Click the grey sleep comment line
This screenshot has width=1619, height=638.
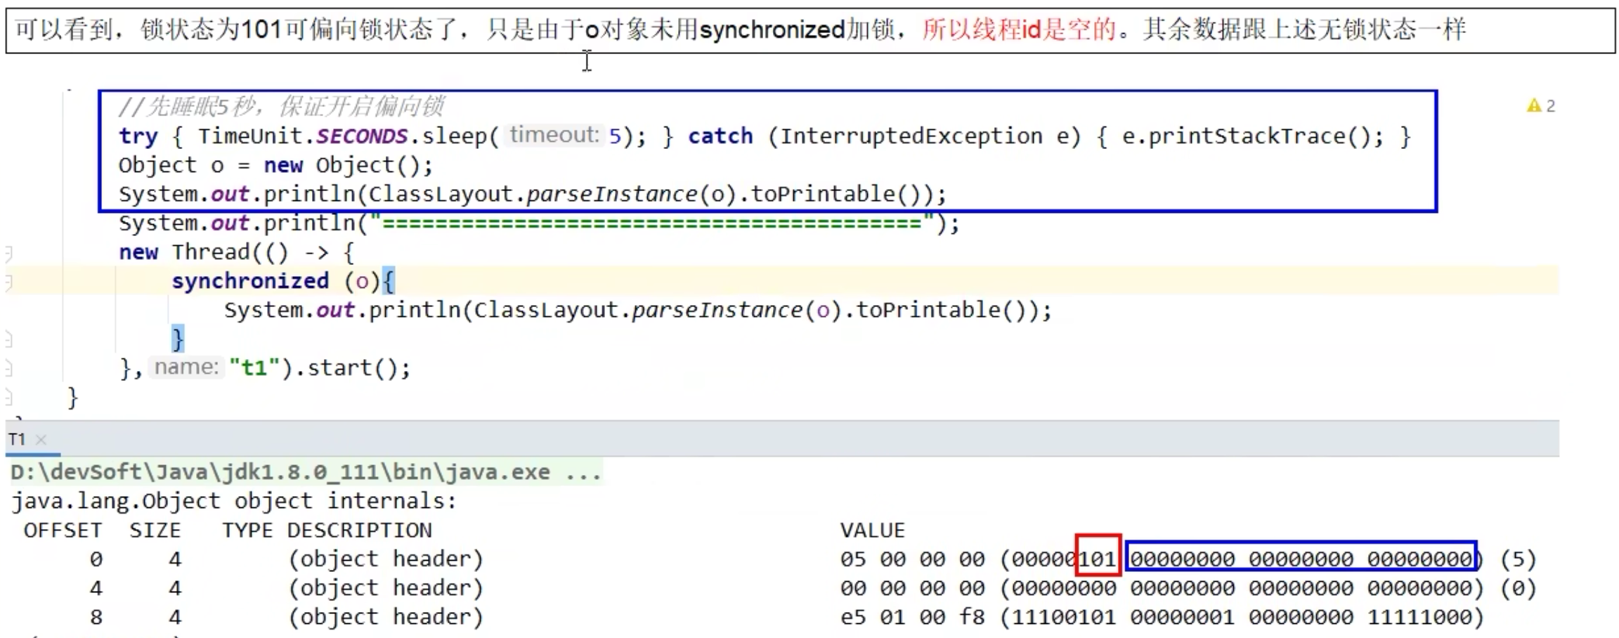point(281,106)
